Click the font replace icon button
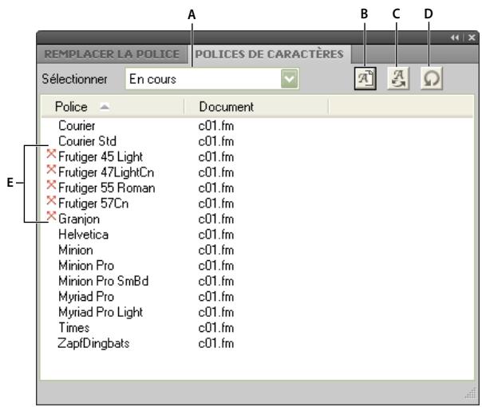The height and width of the screenshot is (407, 482). 365,79
